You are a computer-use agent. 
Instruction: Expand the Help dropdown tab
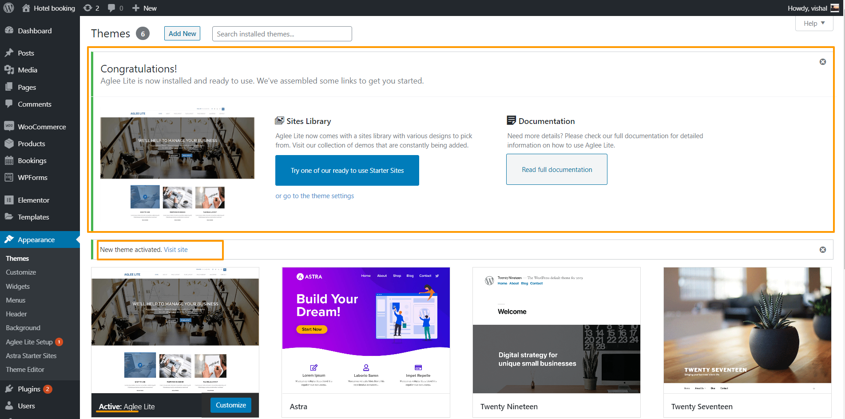[814, 24]
